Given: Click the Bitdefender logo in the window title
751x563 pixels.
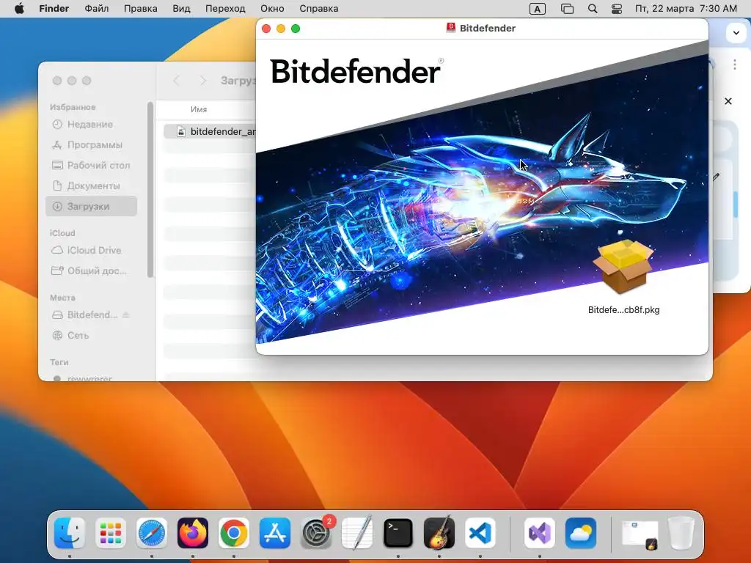Looking at the screenshot, I should coord(451,28).
